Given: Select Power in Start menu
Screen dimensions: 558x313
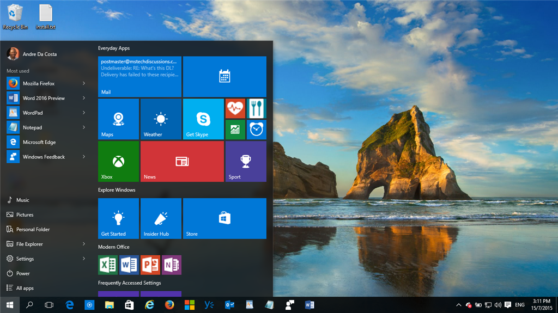Looking at the screenshot, I should [23, 273].
